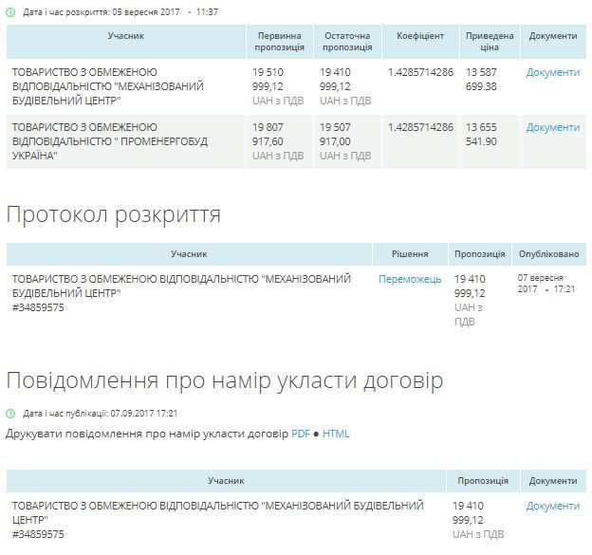Select the Коефіцієнт column header
592x555 pixels.
point(420,42)
